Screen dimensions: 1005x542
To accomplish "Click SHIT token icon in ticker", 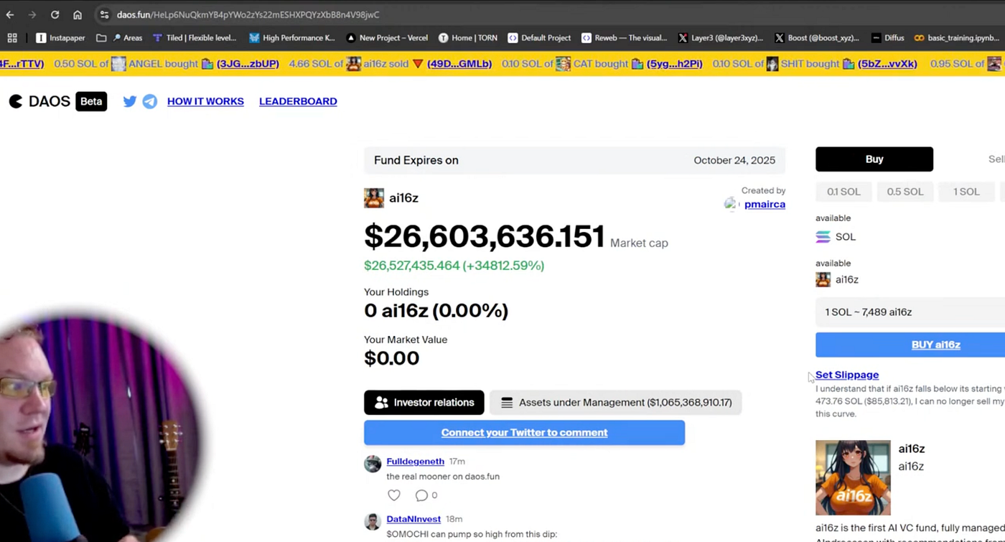I will pyautogui.click(x=772, y=64).
